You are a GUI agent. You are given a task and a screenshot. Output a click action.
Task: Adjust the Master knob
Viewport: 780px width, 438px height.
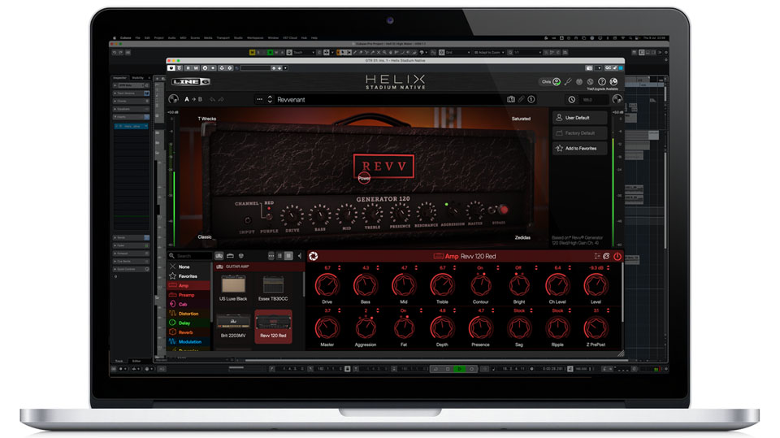[327, 328]
